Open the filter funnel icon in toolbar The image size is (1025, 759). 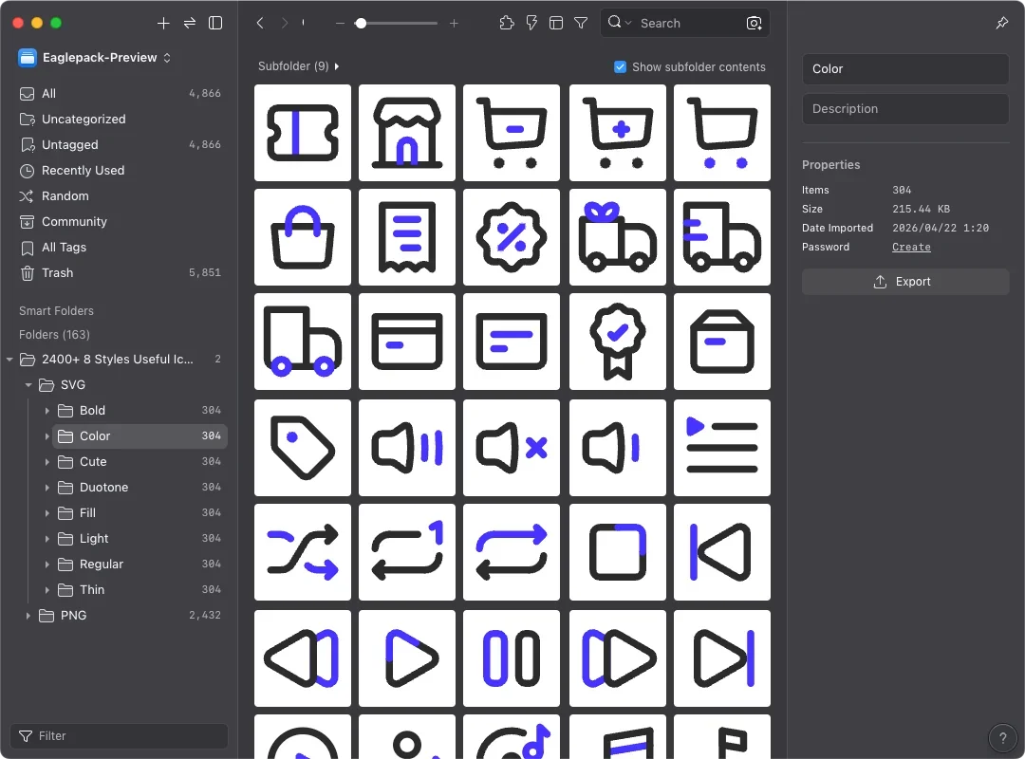[581, 23]
